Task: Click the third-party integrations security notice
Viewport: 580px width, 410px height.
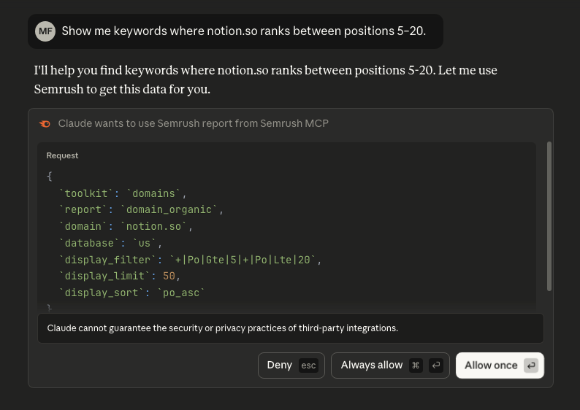Action: click(222, 328)
